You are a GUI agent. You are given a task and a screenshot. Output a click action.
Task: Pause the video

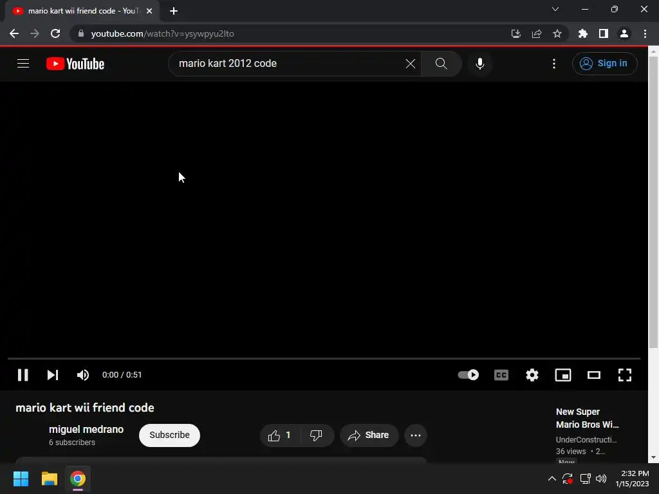tap(23, 375)
